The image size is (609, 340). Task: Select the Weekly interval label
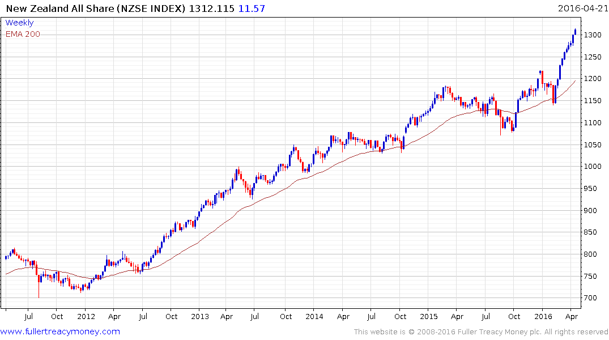(19, 23)
